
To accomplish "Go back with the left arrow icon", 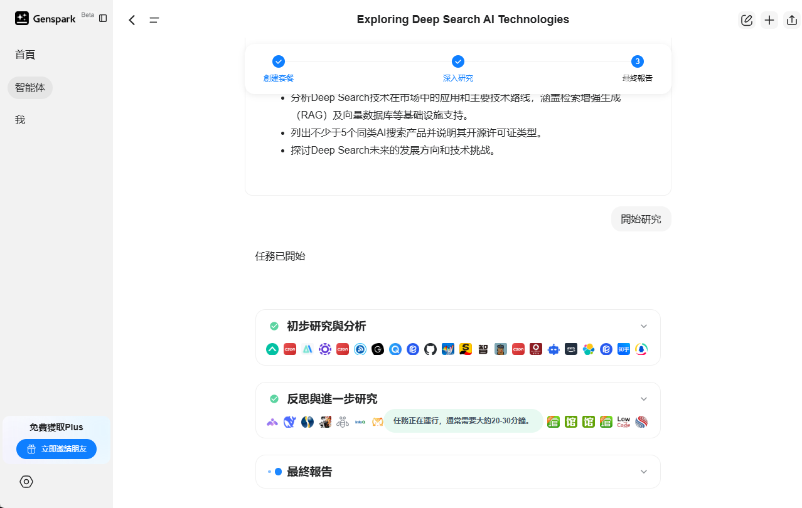I will coord(132,20).
